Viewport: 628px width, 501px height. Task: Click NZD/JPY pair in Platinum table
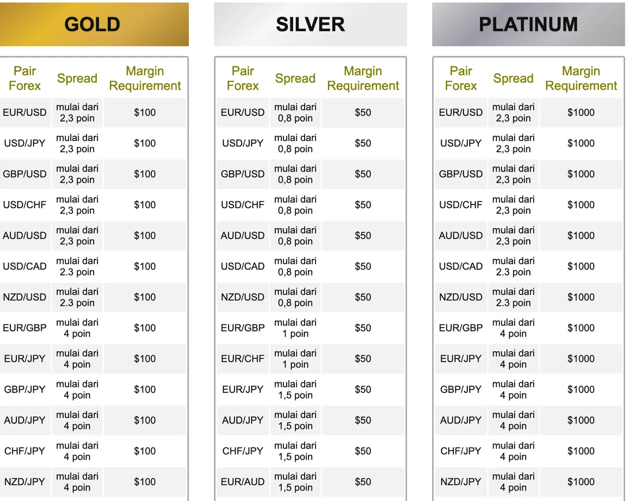click(x=461, y=482)
